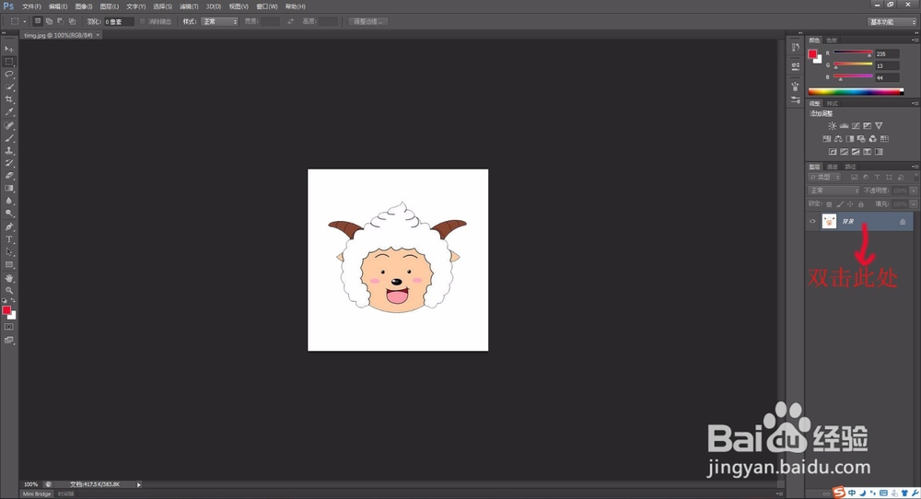Screen dimensions: 921x499
Task: Open Mini Bridge panel at bottom
Action: click(x=37, y=493)
